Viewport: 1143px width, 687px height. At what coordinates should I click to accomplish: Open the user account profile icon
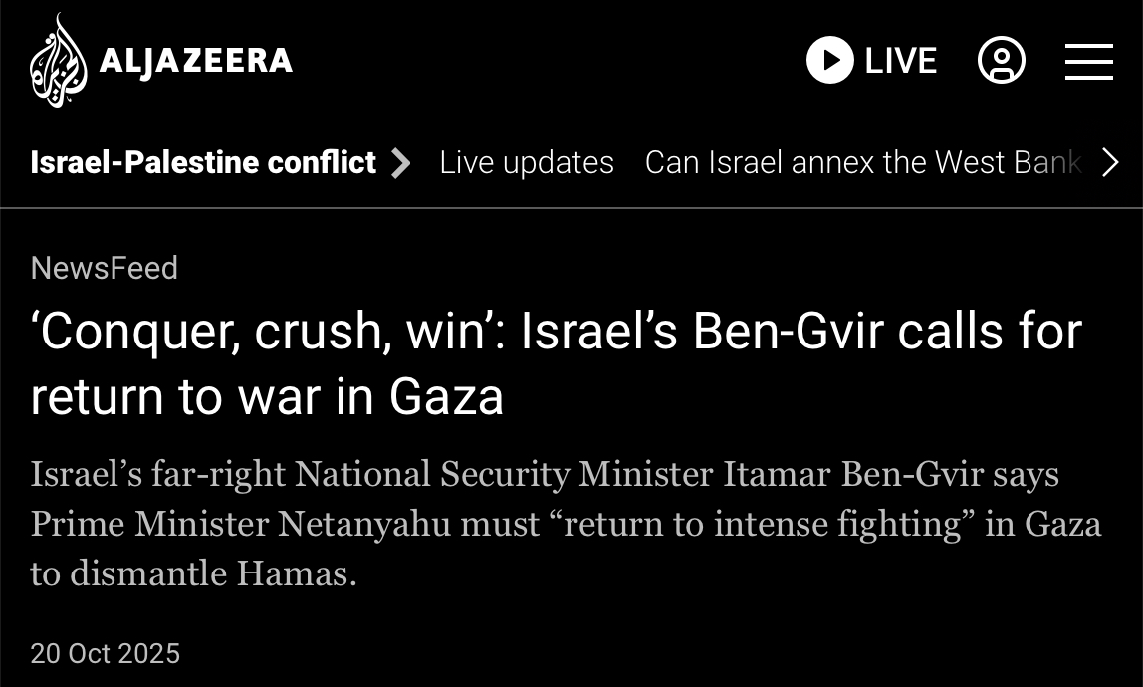click(x=1001, y=61)
